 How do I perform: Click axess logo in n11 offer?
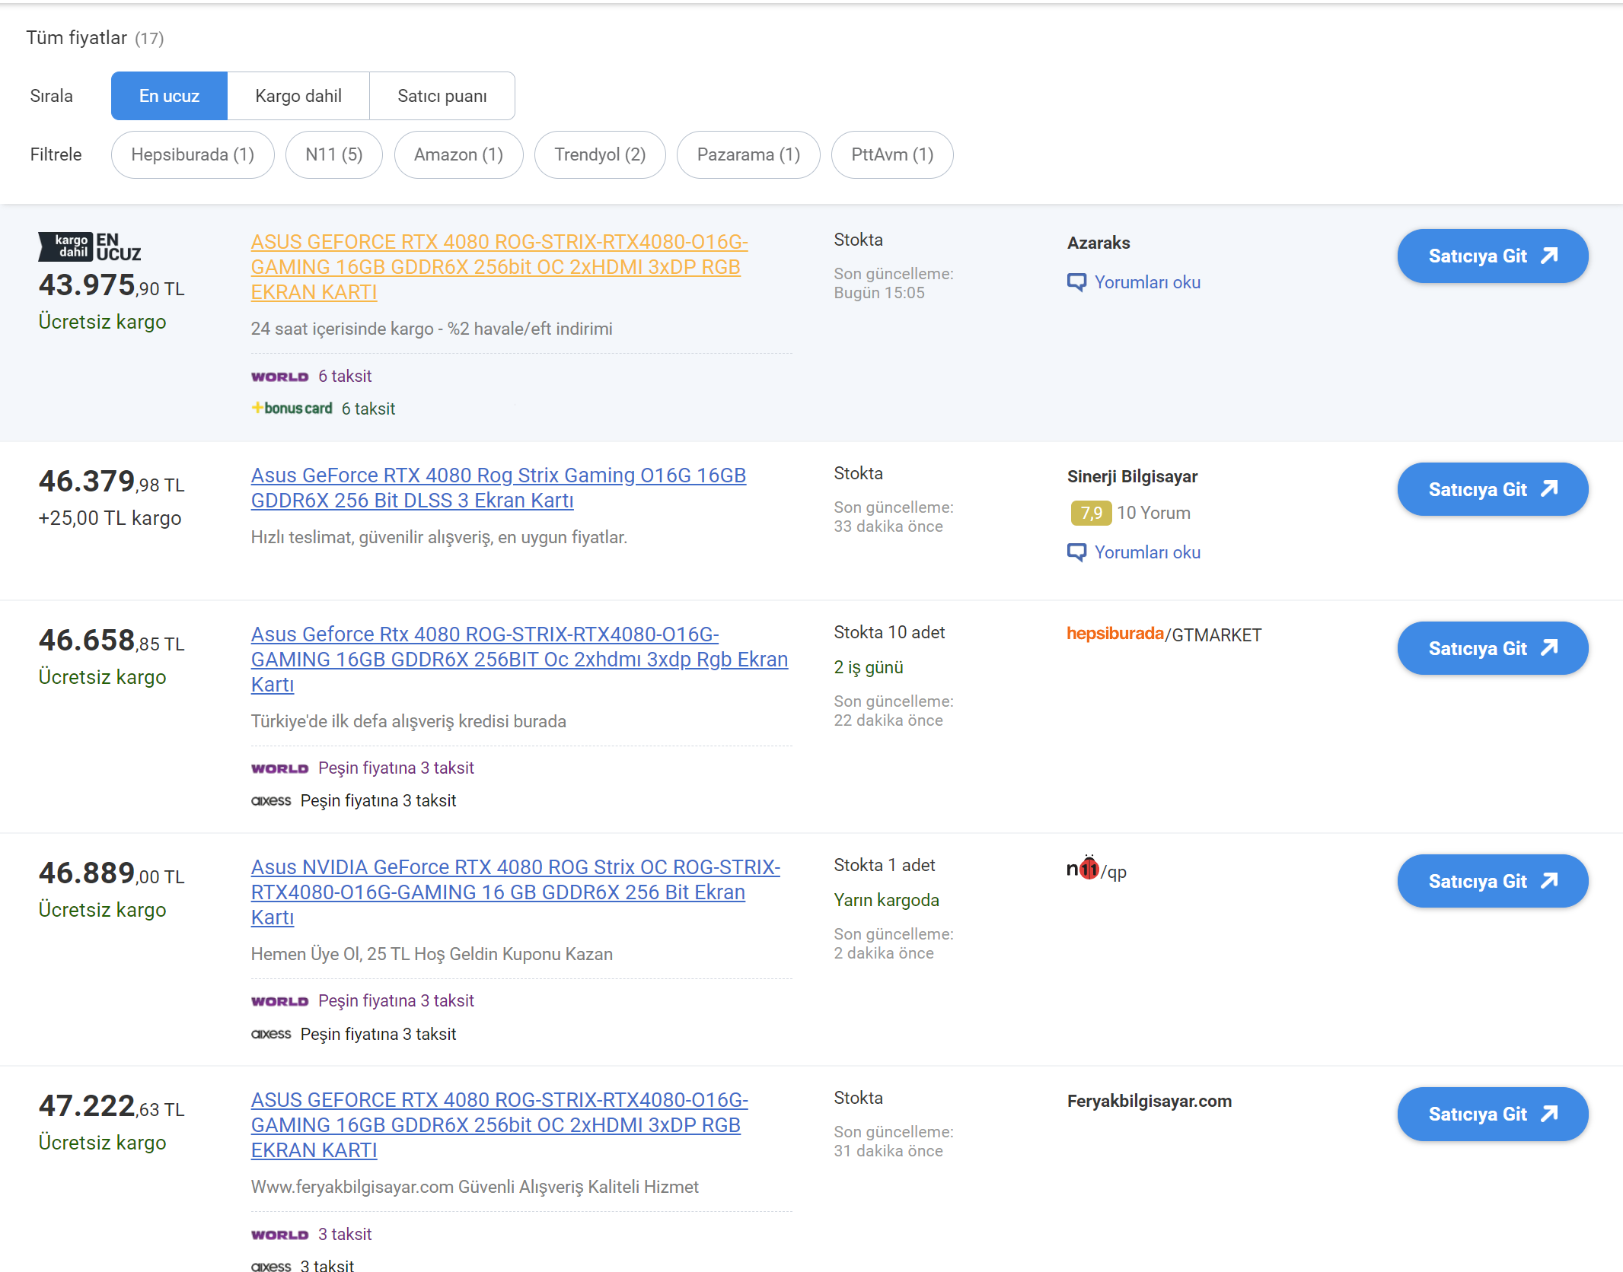[271, 1034]
